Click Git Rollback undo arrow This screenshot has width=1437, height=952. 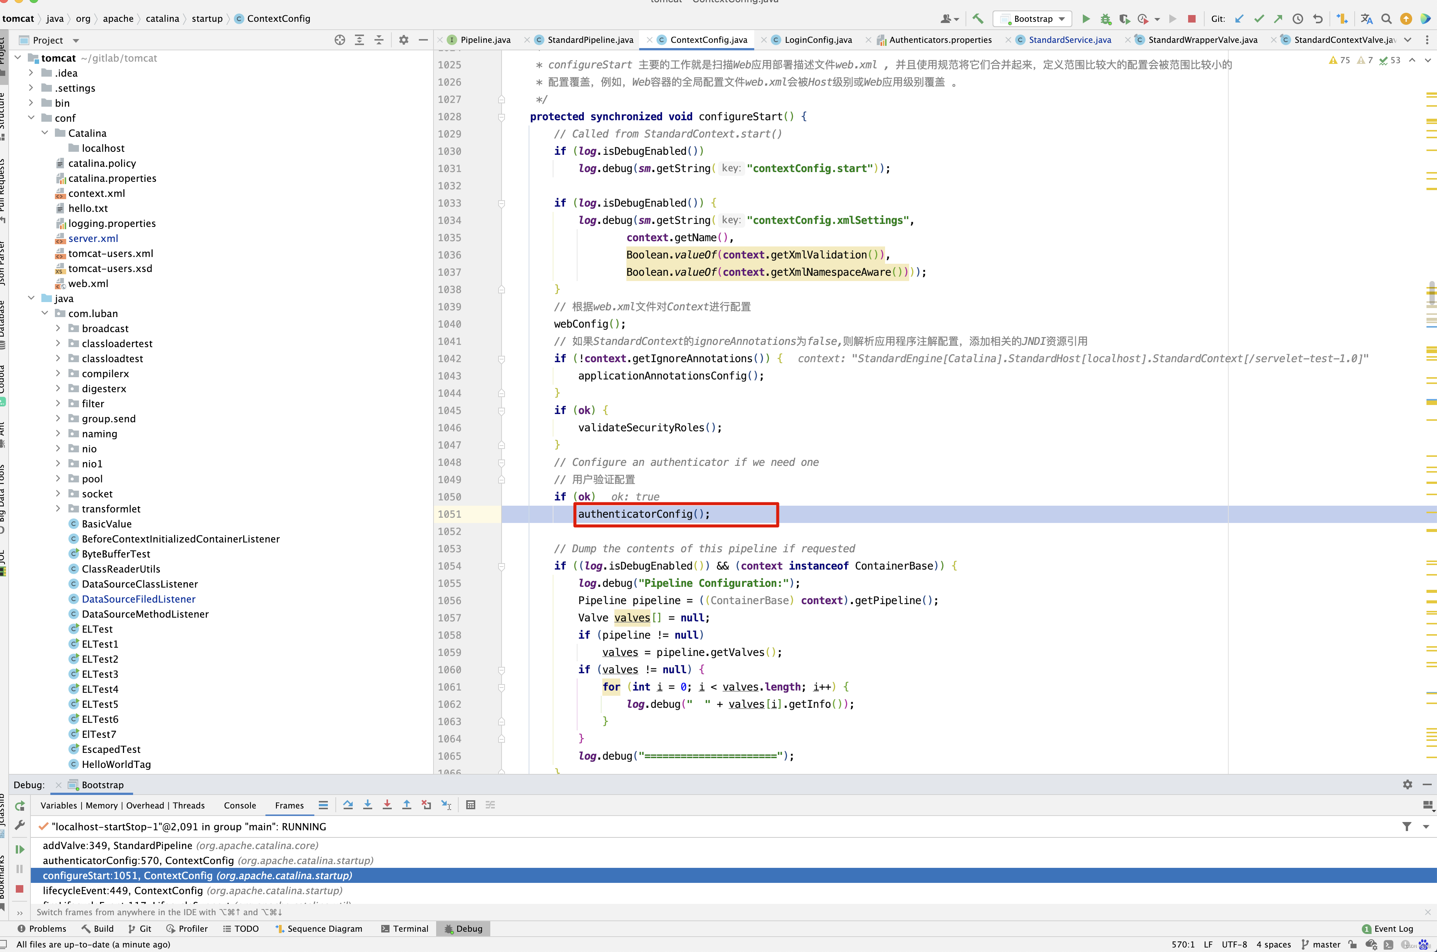click(x=1318, y=19)
